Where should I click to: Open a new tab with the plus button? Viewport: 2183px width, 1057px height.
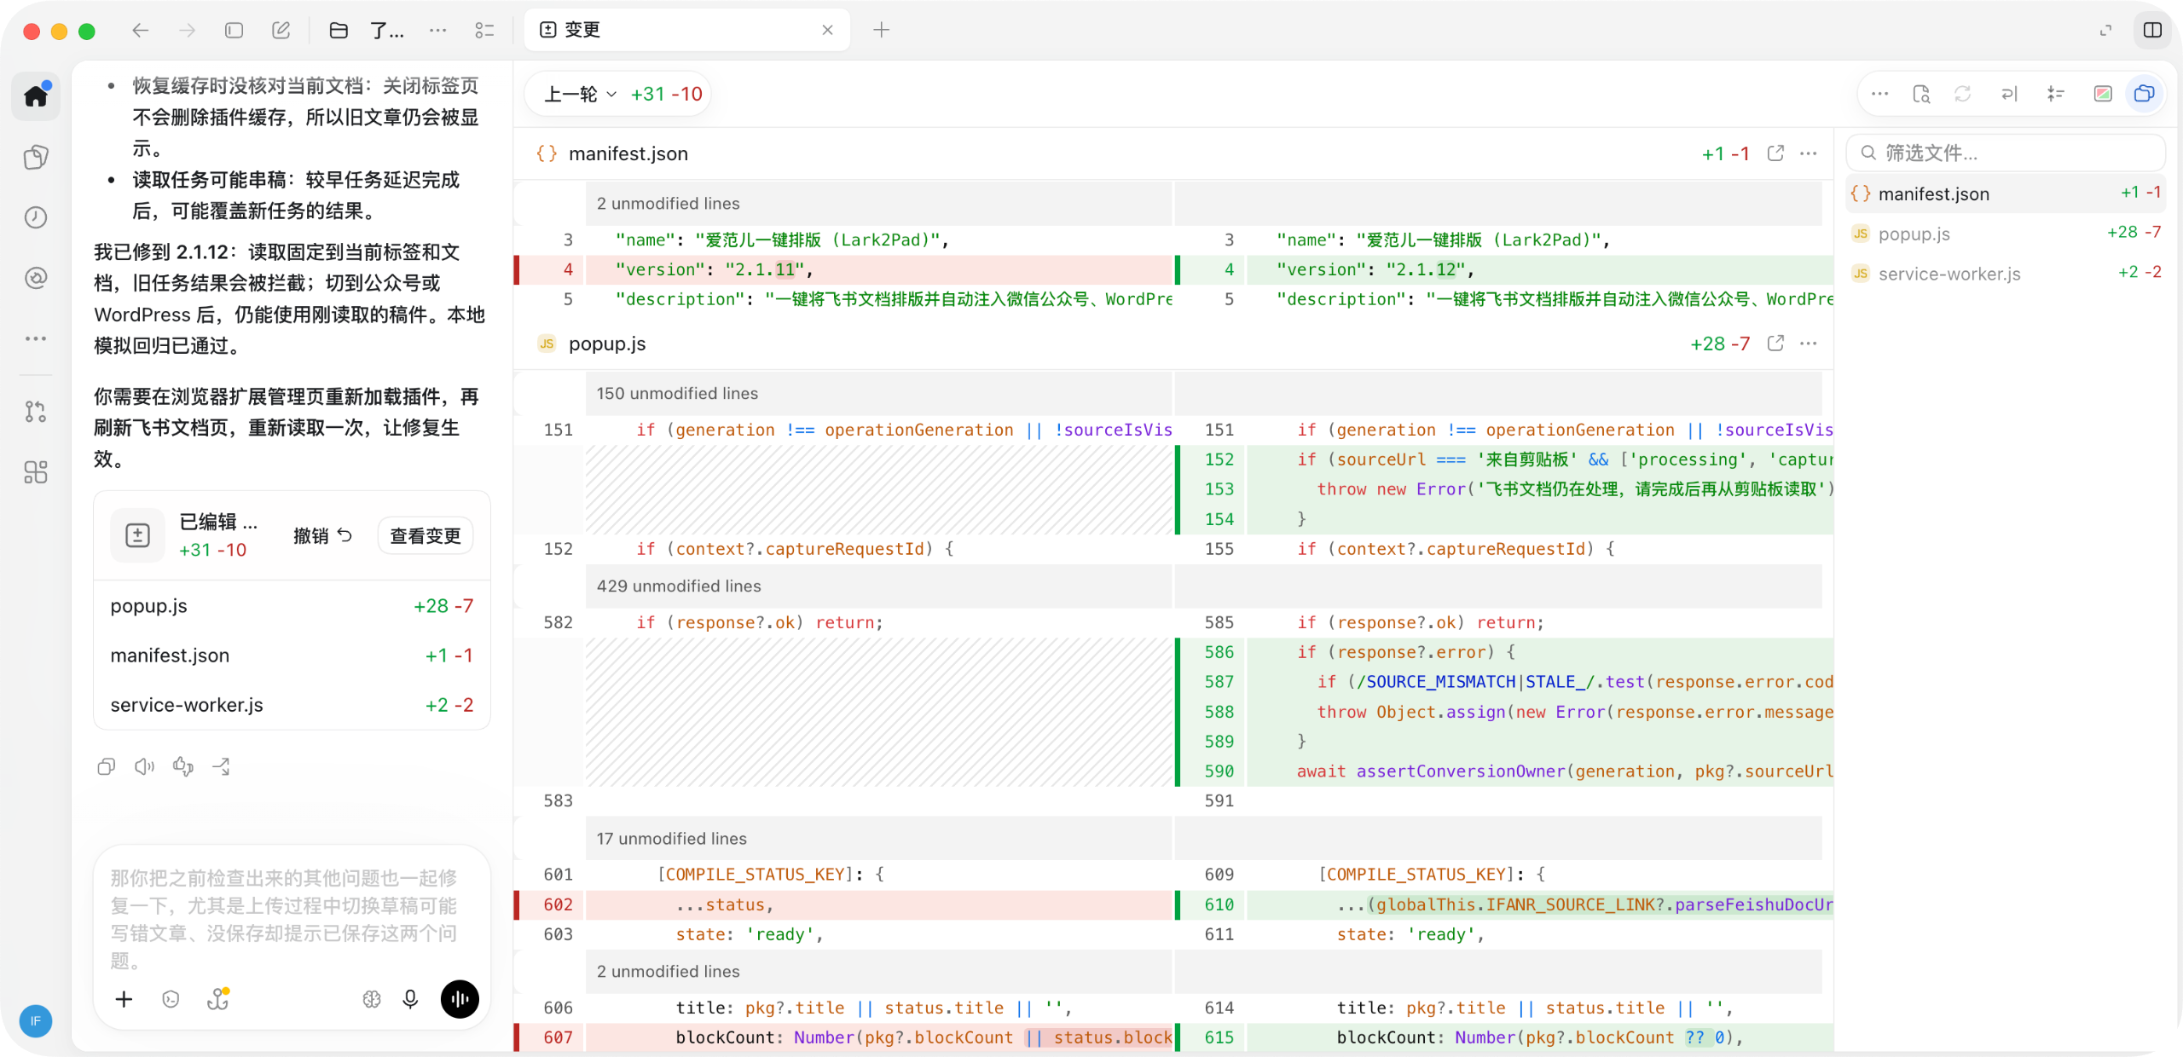[x=882, y=31]
